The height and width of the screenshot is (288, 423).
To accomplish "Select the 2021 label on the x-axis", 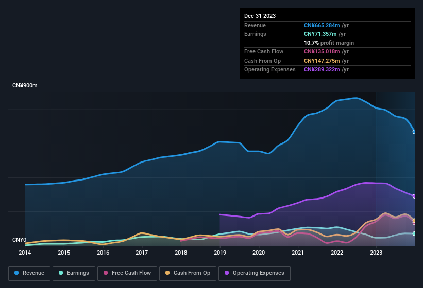I will 298,253.
